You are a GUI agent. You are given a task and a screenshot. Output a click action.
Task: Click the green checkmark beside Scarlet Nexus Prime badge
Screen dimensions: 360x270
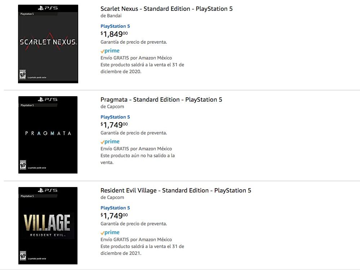tap(102, 50)
